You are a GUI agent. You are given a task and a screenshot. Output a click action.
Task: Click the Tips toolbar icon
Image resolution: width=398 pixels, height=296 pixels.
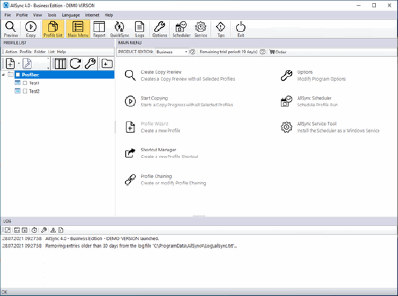pyautogui.click(x=221, y=28)
